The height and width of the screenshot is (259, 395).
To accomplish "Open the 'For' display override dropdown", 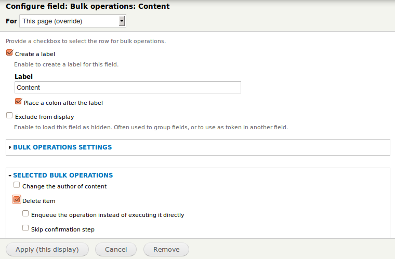I will pos(73,21).
